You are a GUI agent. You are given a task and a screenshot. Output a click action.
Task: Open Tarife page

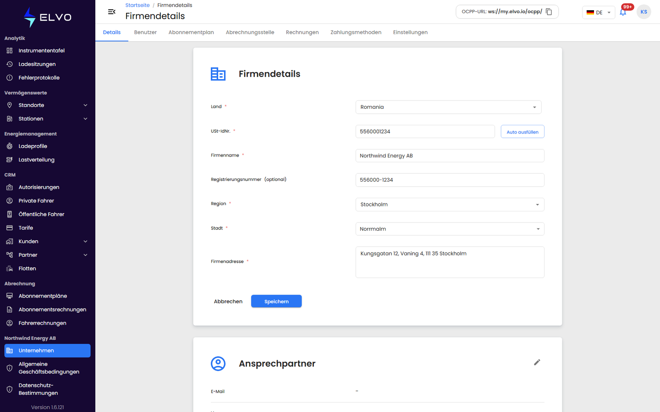(47, 228)
